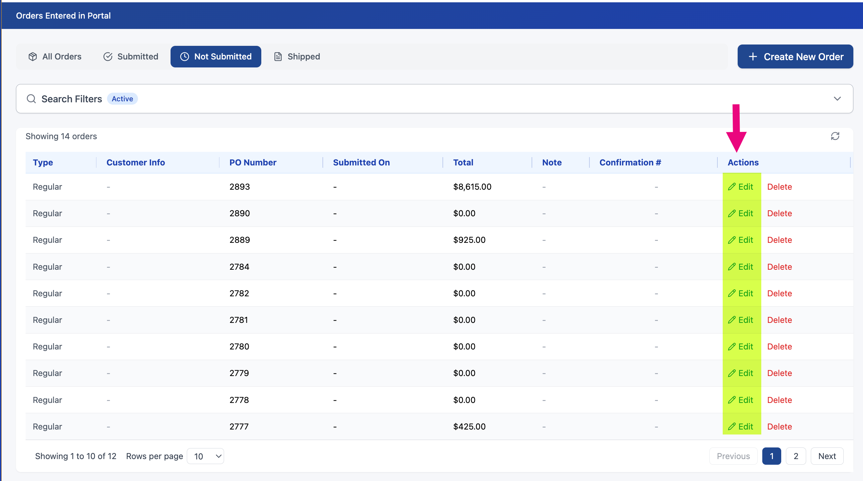Click the pencil icon for PO 2889
Screen dimensions: 863x481
click(x=732, y=240)
